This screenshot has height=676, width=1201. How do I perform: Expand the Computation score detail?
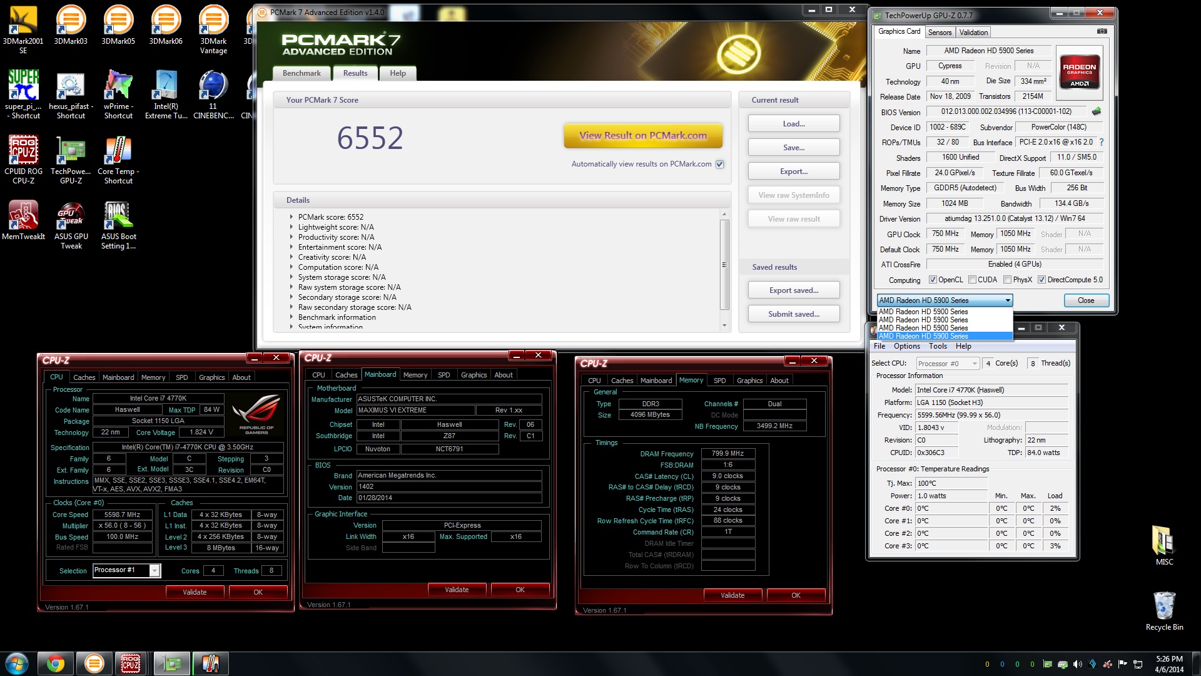coord(291,267)
